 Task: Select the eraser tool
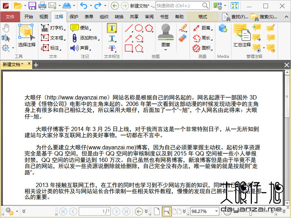183,38
